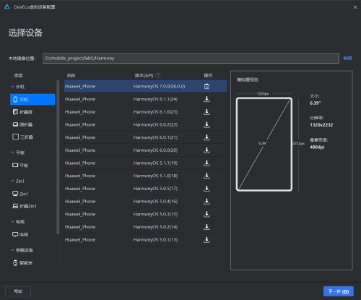Download HarmonyOS 6.1.1(24) image
This screenshot has width=361, height=300.
pyautogui.click(x=206, y=99)
